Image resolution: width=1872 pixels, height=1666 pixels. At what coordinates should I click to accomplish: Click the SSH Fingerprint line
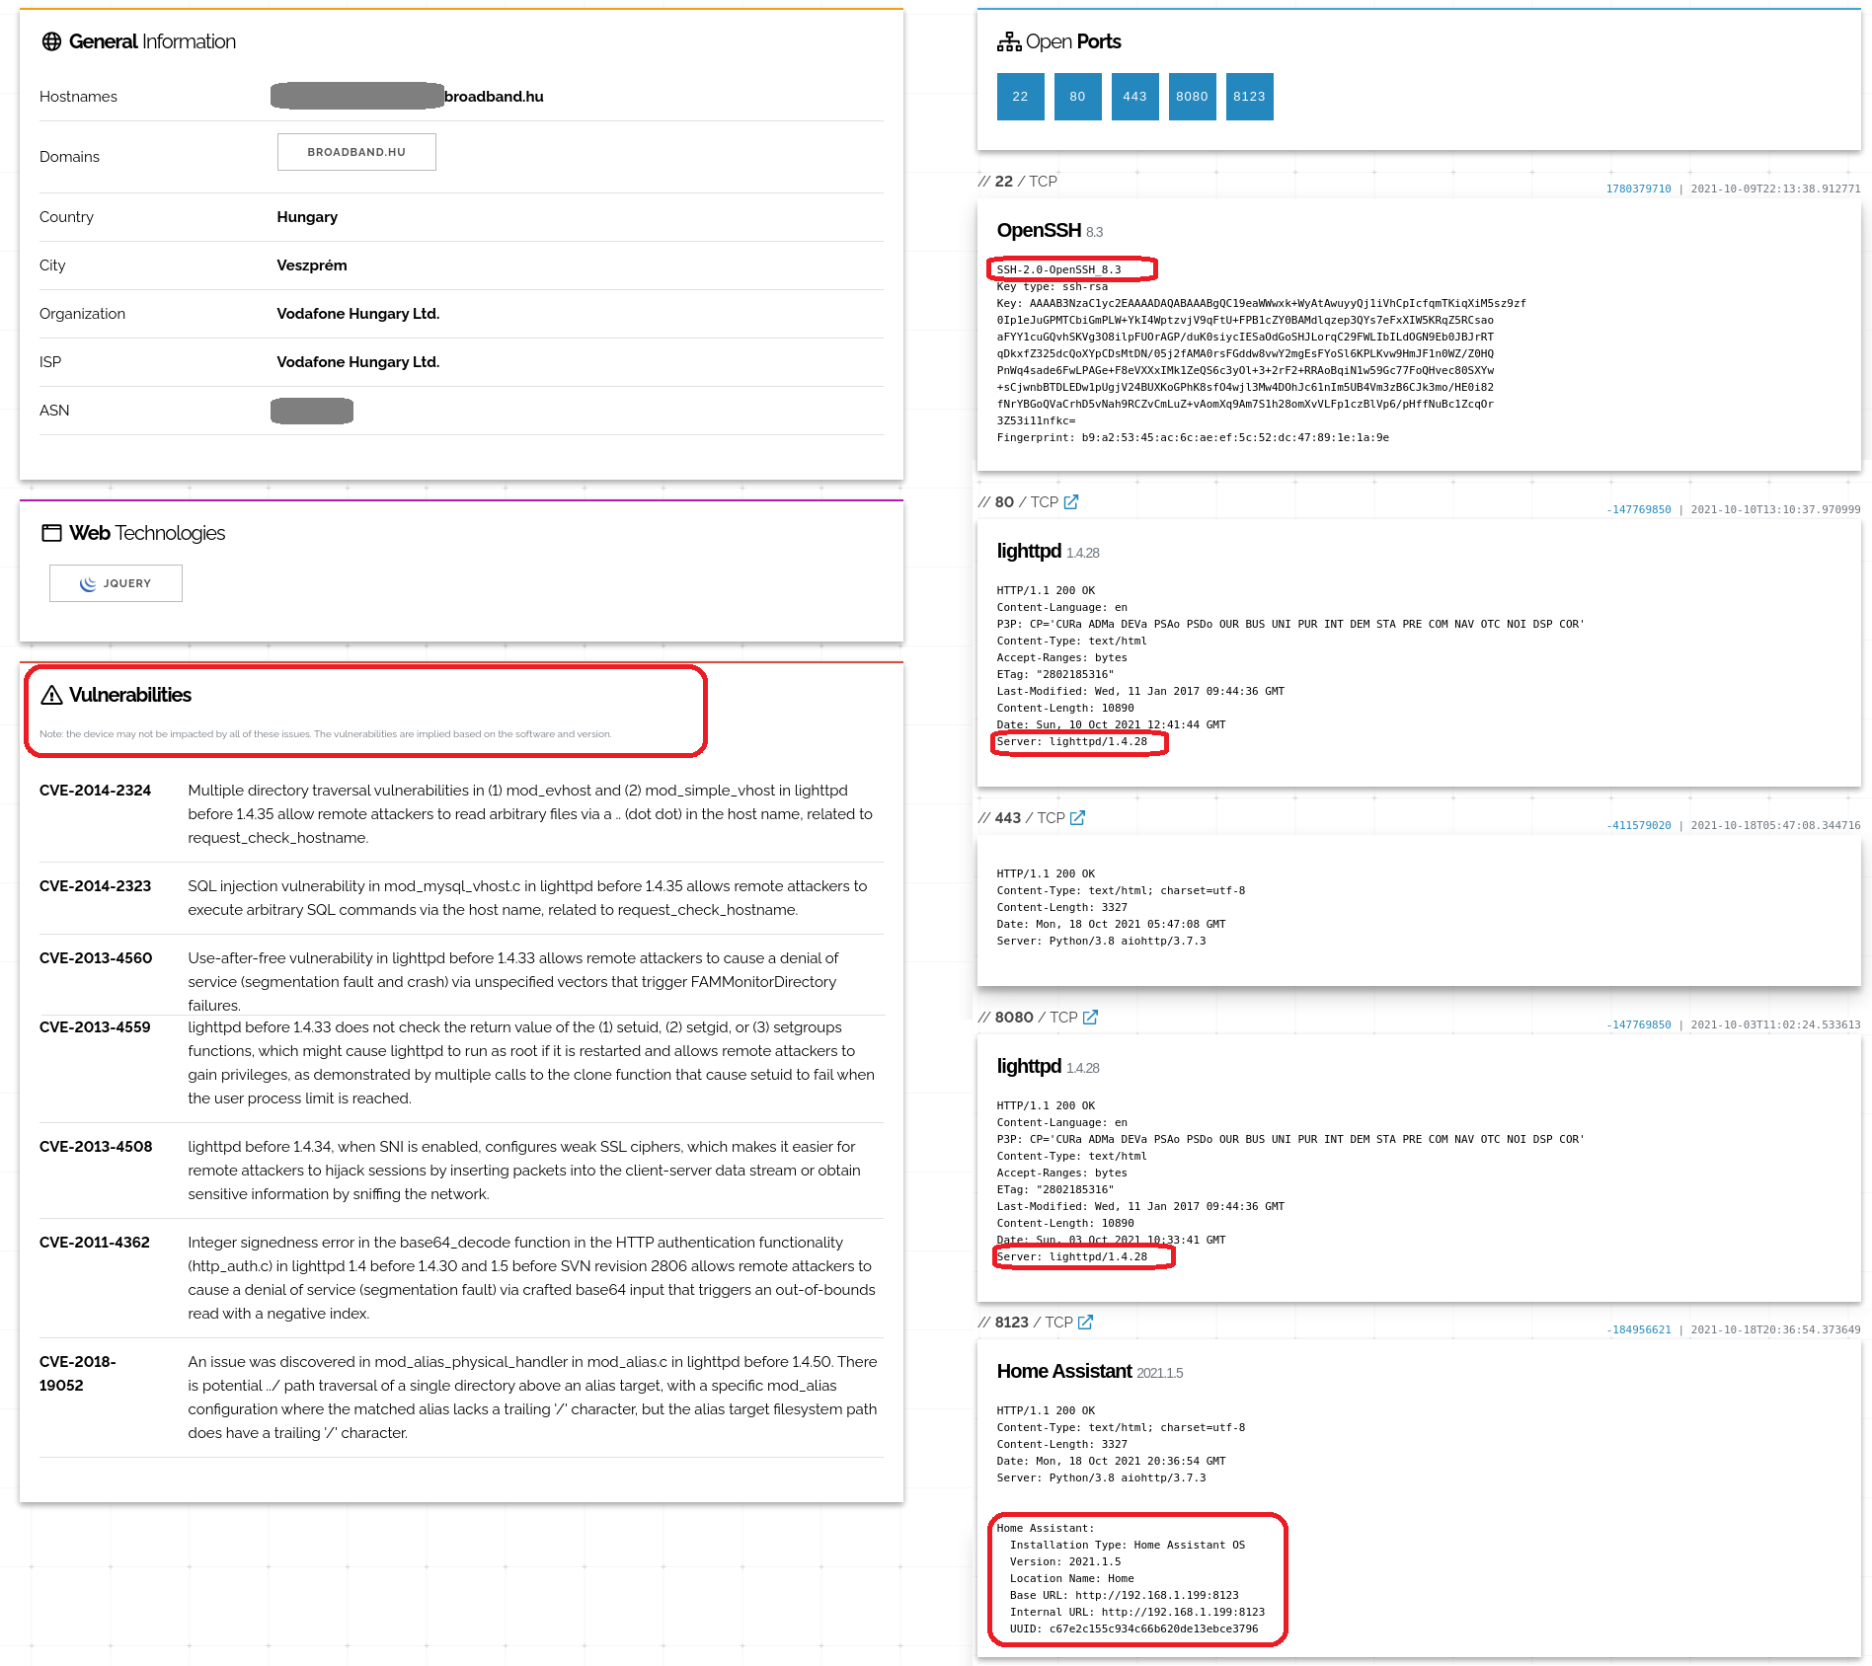(1193, 438)
